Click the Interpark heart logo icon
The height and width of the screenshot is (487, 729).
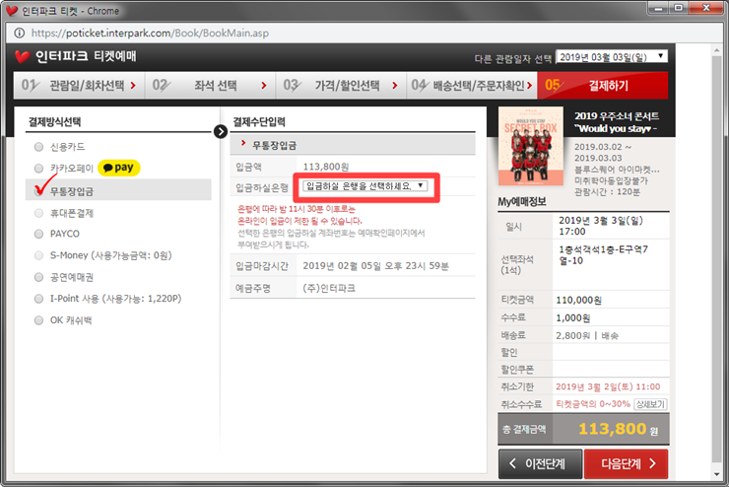tap(22, 57)
